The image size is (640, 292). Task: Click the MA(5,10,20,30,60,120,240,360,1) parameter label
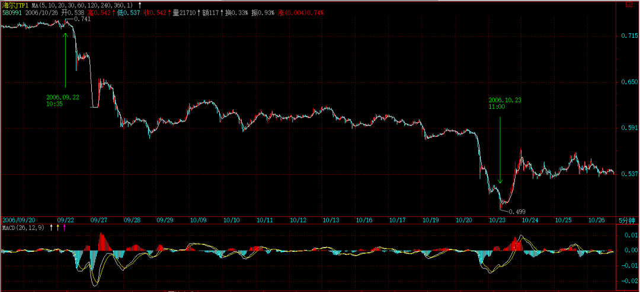(x=82, y=5)
